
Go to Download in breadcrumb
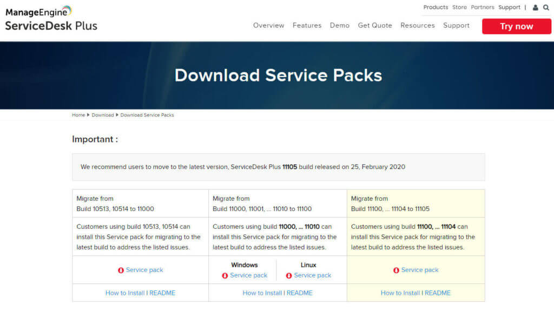click(x=103, y=115)
